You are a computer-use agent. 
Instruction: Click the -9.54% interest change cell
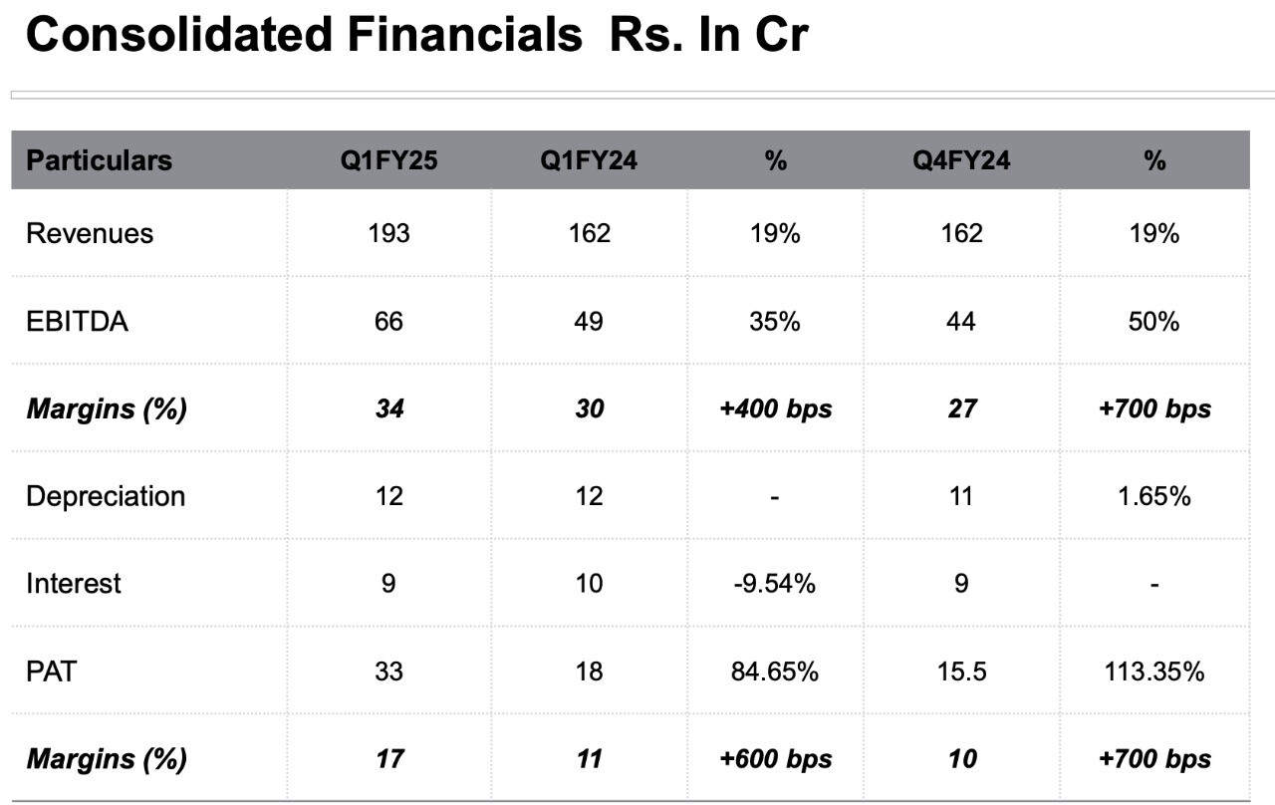775,583
